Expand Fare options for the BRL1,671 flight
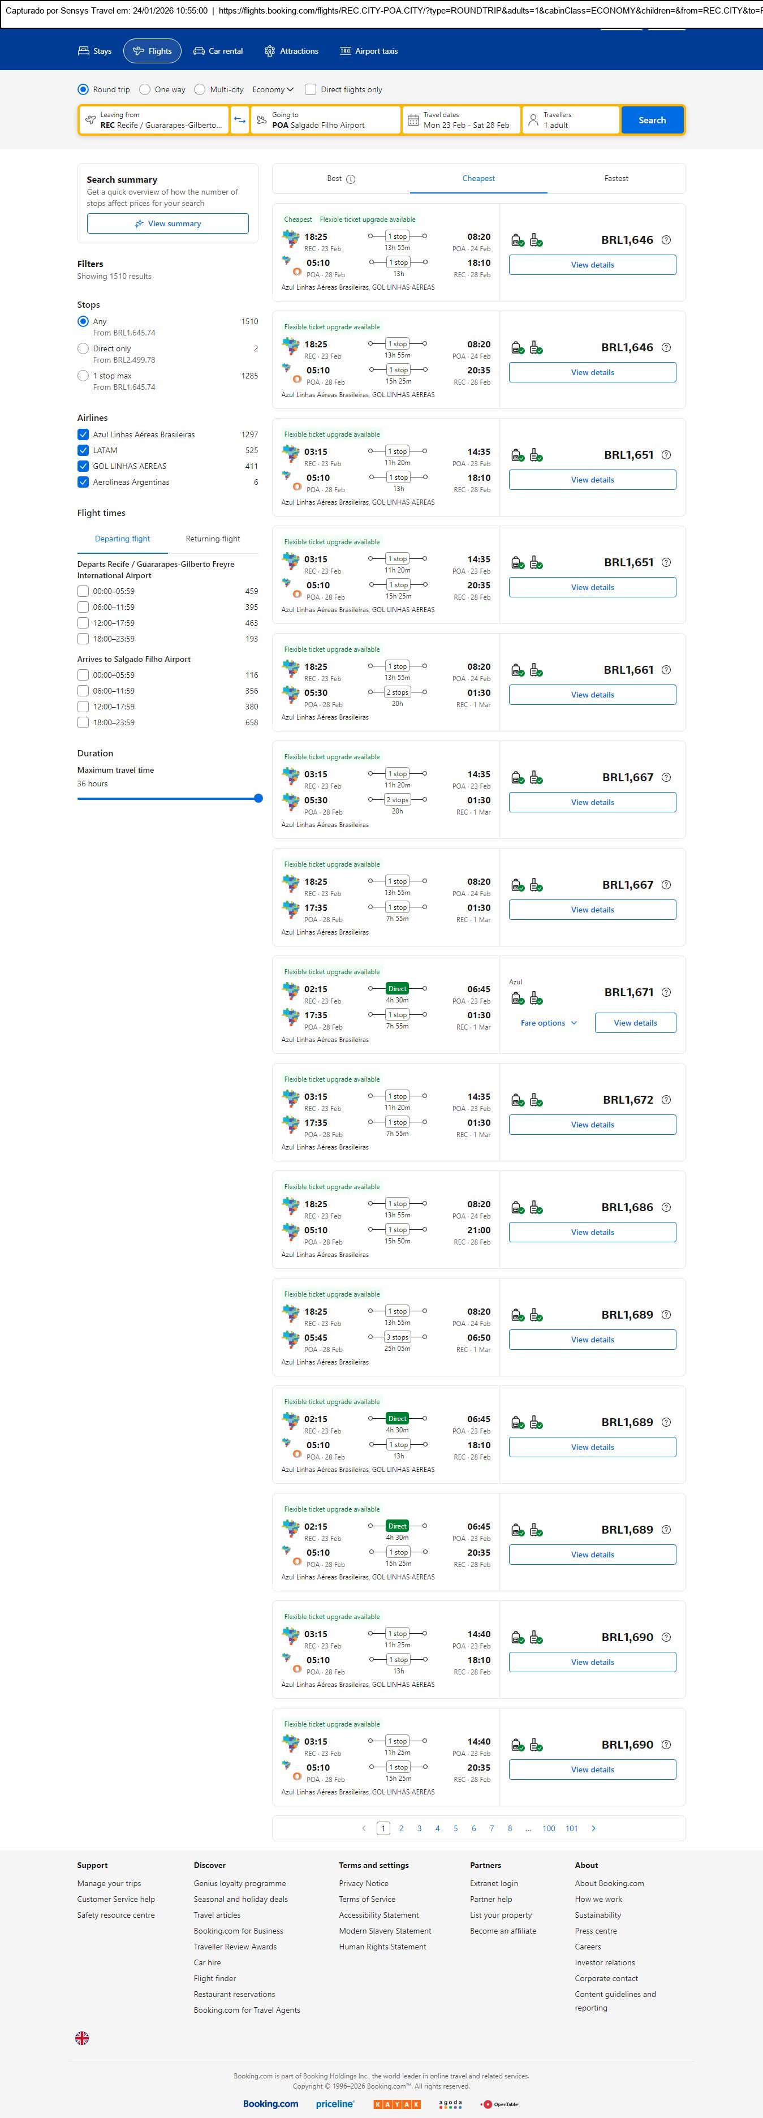The image size is (763, 2118). (x=549, y=1023)
